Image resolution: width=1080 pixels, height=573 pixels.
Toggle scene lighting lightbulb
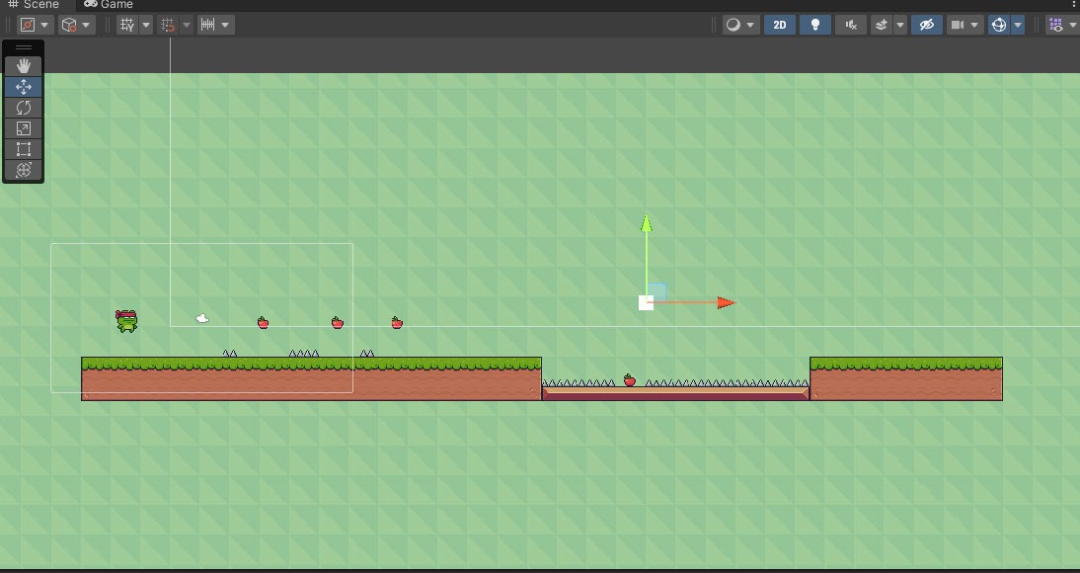coord(814,25)
